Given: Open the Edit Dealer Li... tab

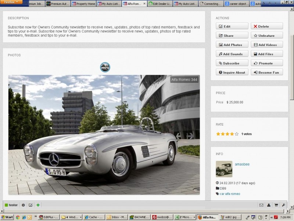Looking at the screenshot, I should point(160,4).
